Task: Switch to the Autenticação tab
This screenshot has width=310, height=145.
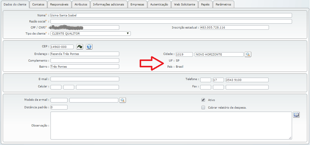Action: (x=159, y=5)
